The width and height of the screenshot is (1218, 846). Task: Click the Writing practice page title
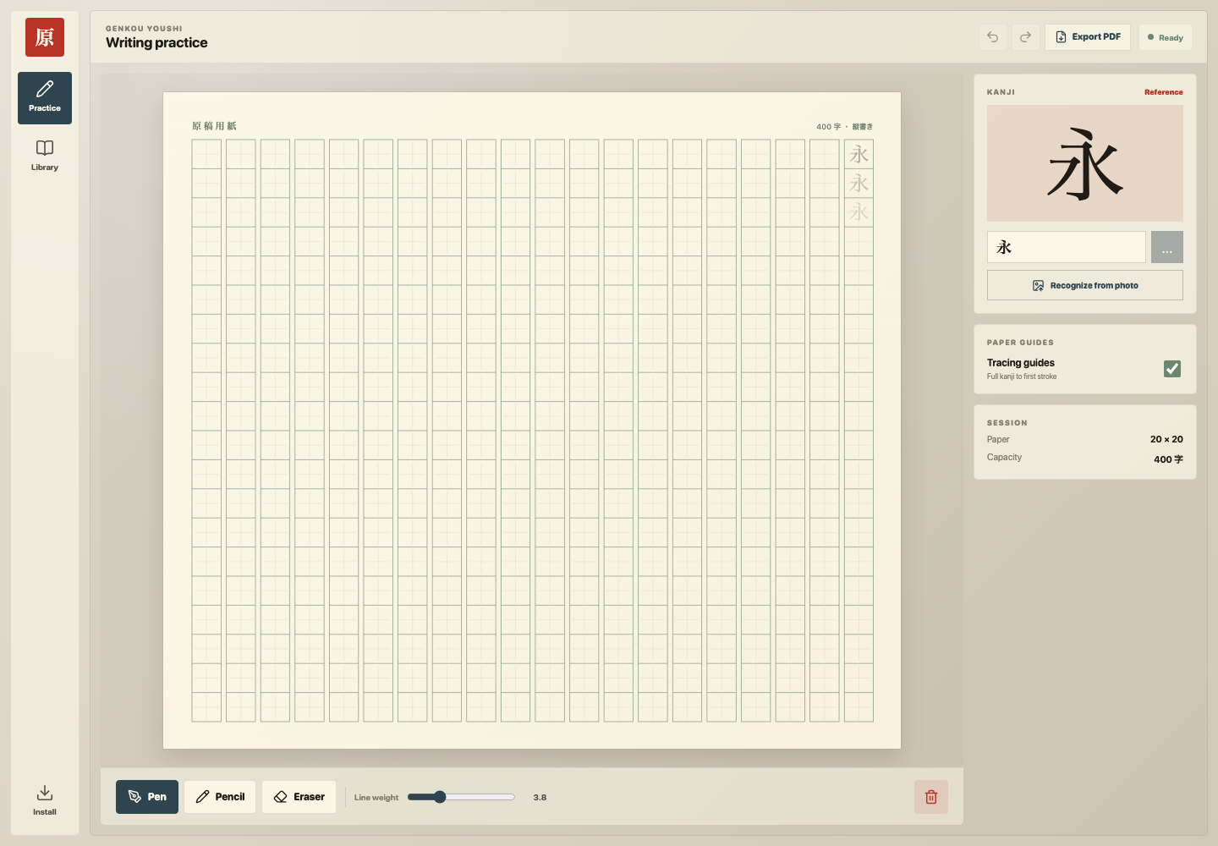tap(156, 43)
